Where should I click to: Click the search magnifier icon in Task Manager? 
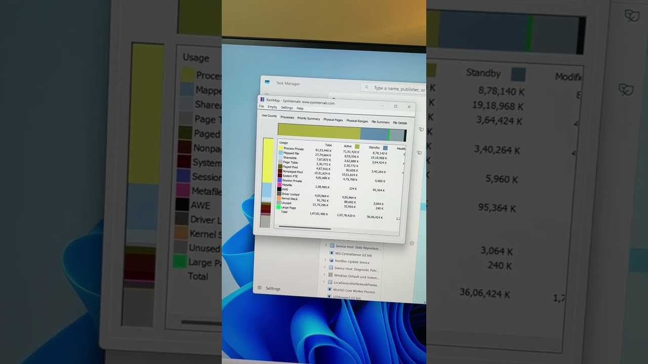[x=367, y=87]
